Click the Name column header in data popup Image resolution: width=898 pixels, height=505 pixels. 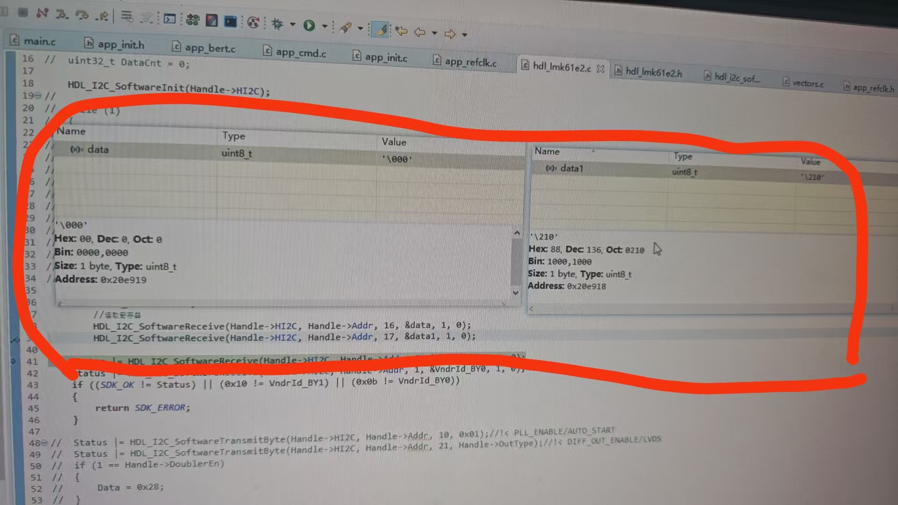click(71, 131)
